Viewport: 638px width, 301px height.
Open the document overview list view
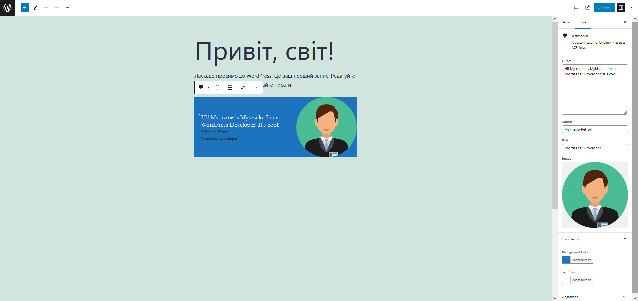click(68, 8)
